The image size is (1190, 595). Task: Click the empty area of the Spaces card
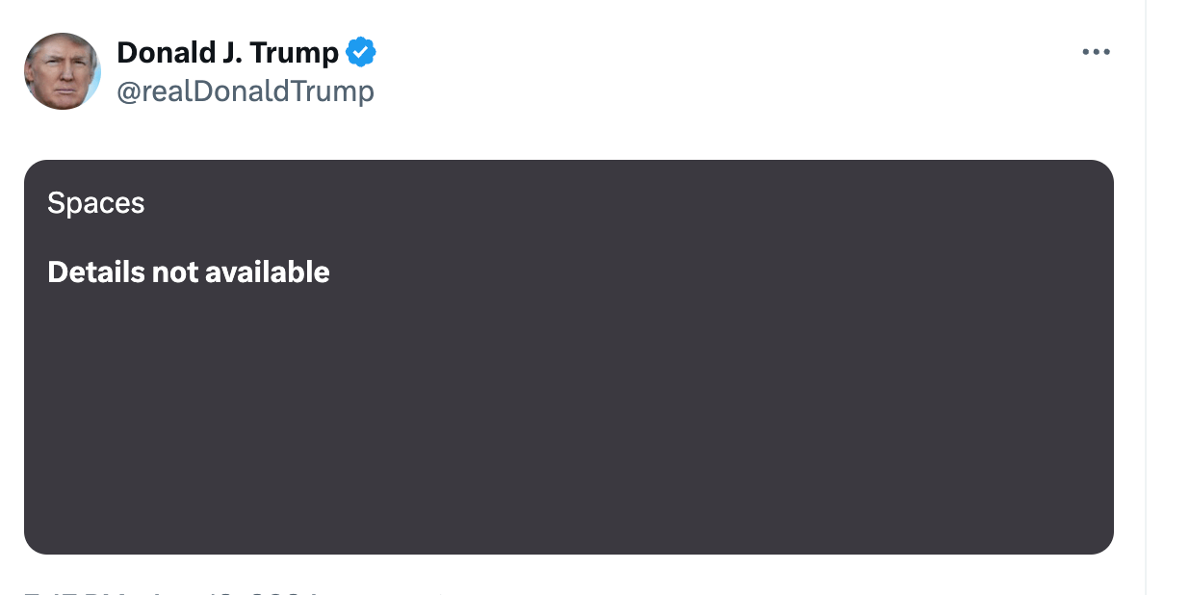(568, 433)
